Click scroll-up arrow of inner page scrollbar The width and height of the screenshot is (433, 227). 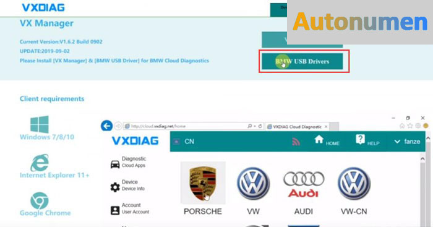(422, 159)
